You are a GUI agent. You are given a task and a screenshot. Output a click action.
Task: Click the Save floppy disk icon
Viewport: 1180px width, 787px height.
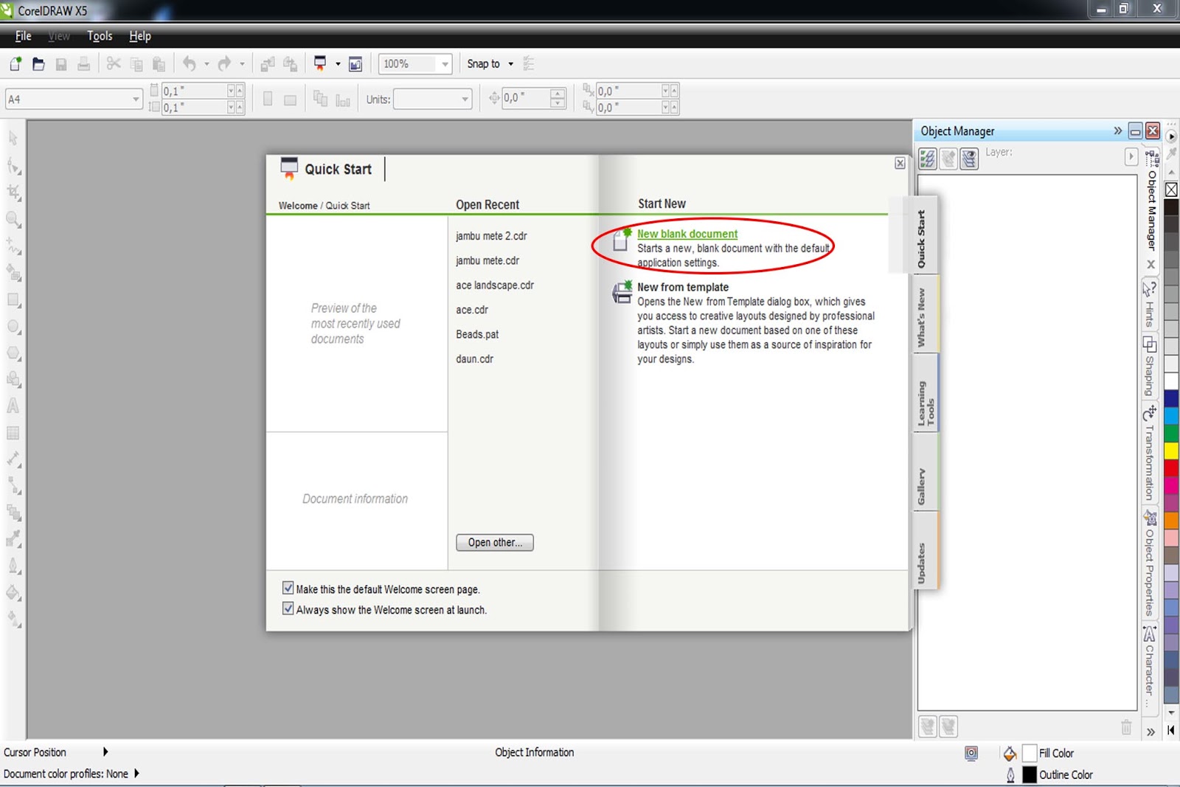click(x=61, y=64)
